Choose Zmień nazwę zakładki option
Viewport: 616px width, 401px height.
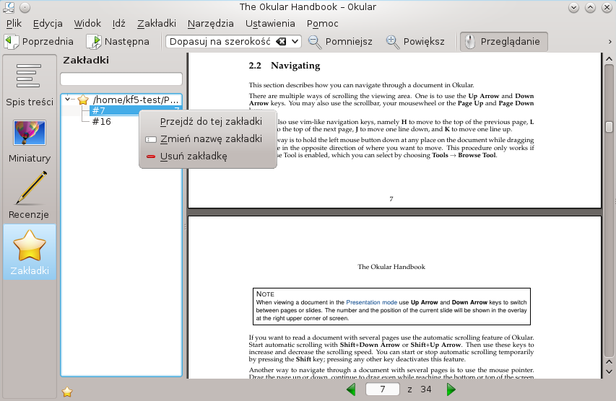click(210, 138)
